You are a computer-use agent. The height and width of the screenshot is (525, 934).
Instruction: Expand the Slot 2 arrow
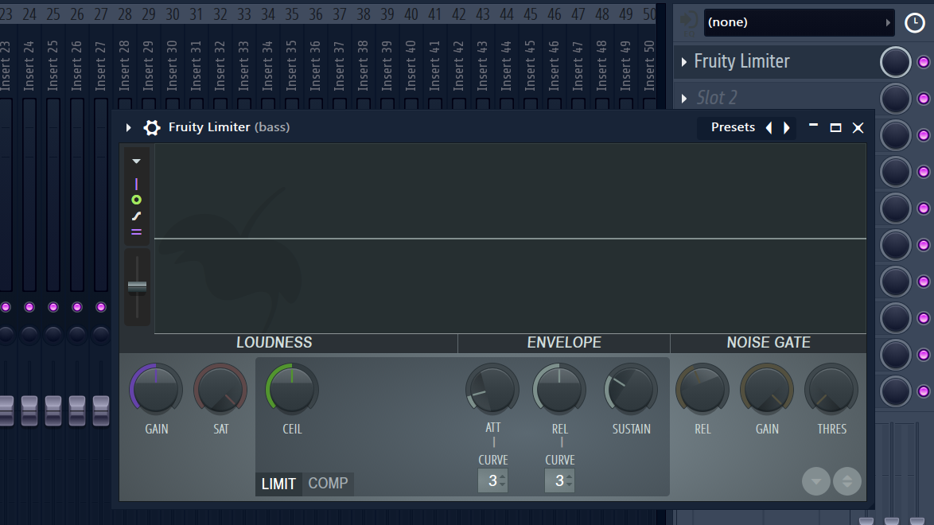tap(684, 99)
